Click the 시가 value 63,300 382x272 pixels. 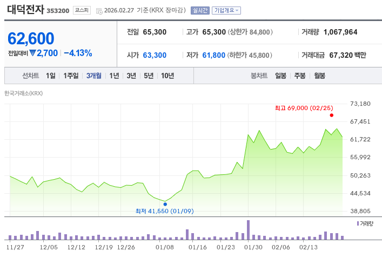(155, 55)
